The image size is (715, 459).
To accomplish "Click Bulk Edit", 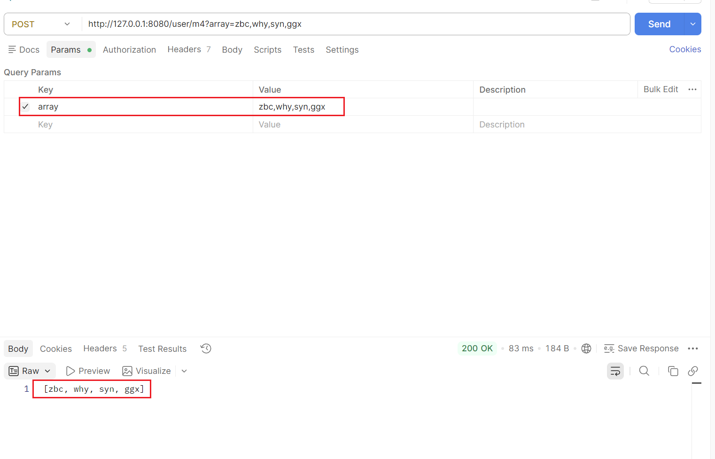I will pos(661,89).
